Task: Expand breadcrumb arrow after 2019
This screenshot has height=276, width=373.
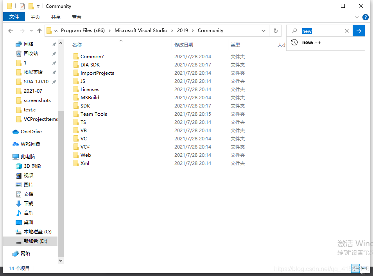Action: [193, 31]
